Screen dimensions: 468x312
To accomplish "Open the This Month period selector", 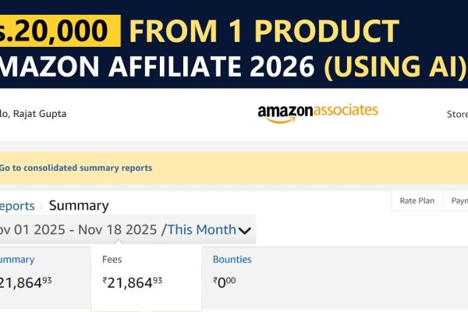I will pos(201,229).
